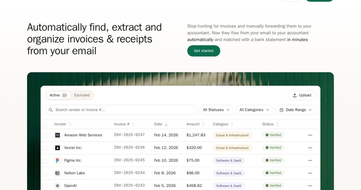Open the three-dot menu for Figma Inc.

click(x=310, y=160)
